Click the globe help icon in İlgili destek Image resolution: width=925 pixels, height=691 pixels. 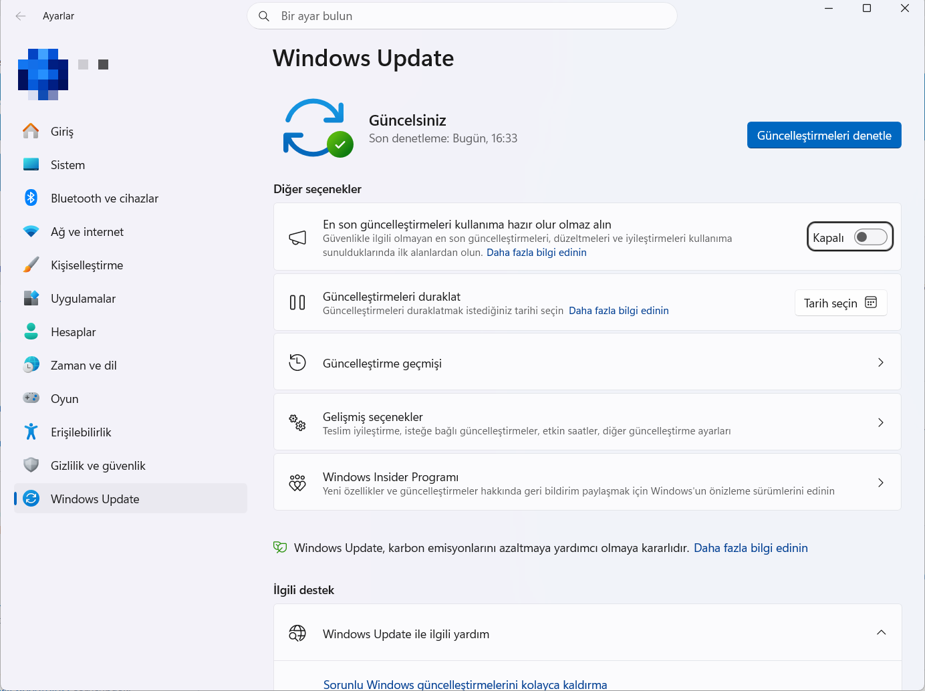[x=297, y=633]
